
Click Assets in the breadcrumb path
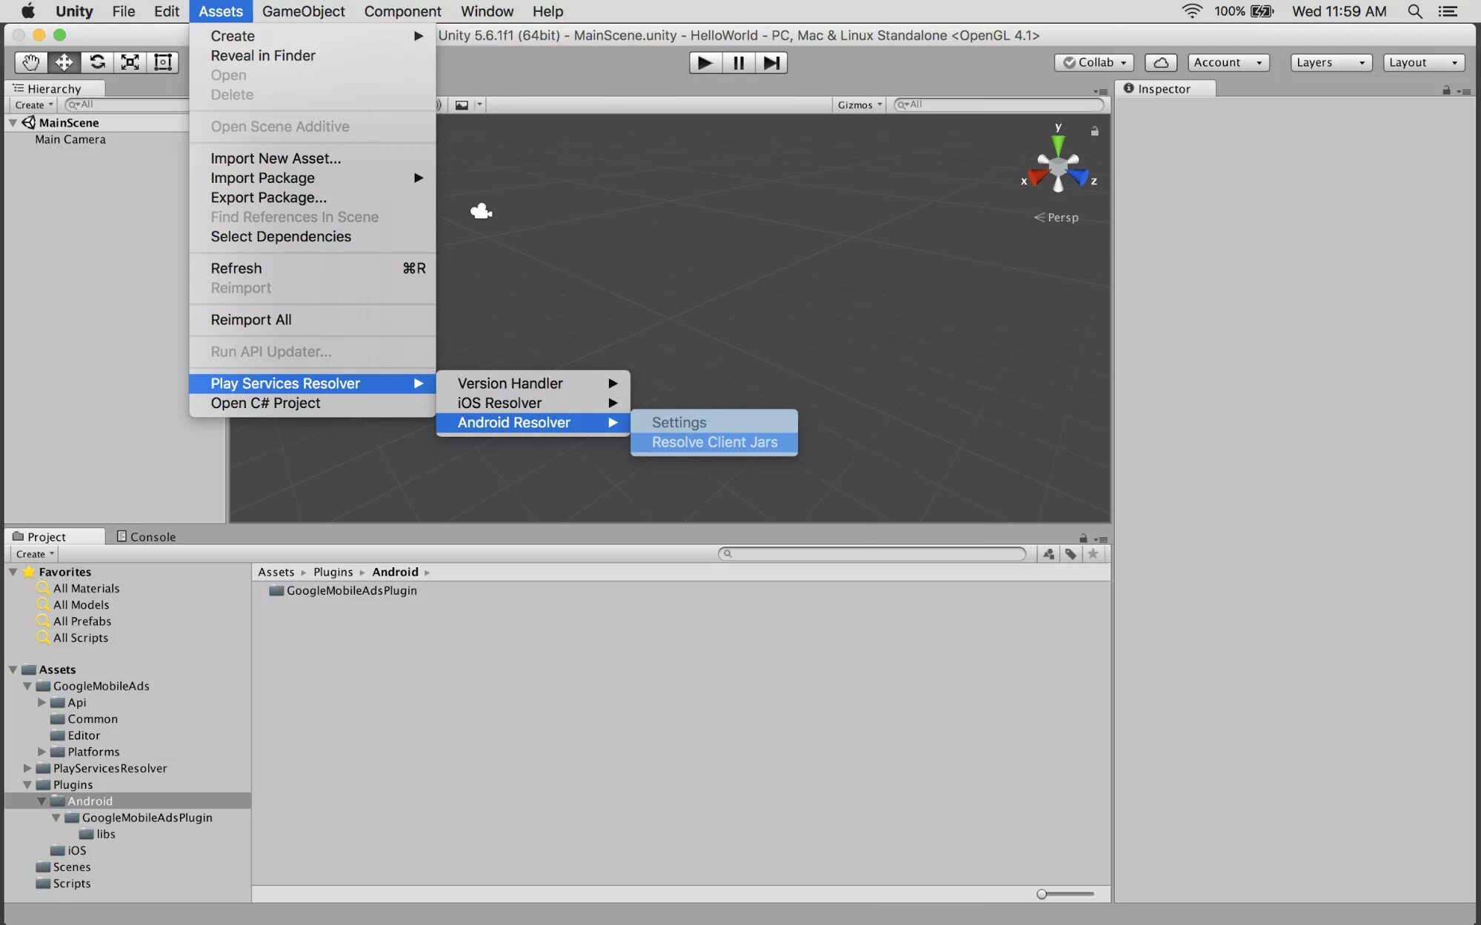point(276,572)
